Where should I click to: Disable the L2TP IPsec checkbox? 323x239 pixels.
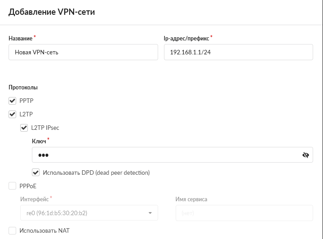(24, 128)
